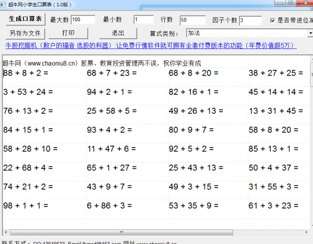Click the 超牛网 header line in the sheet
This screenshot has width=313, height=244.
pos(102,63)
